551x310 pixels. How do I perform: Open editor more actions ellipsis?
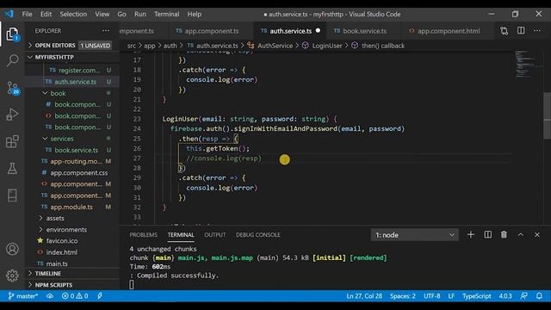pos(537,31)
